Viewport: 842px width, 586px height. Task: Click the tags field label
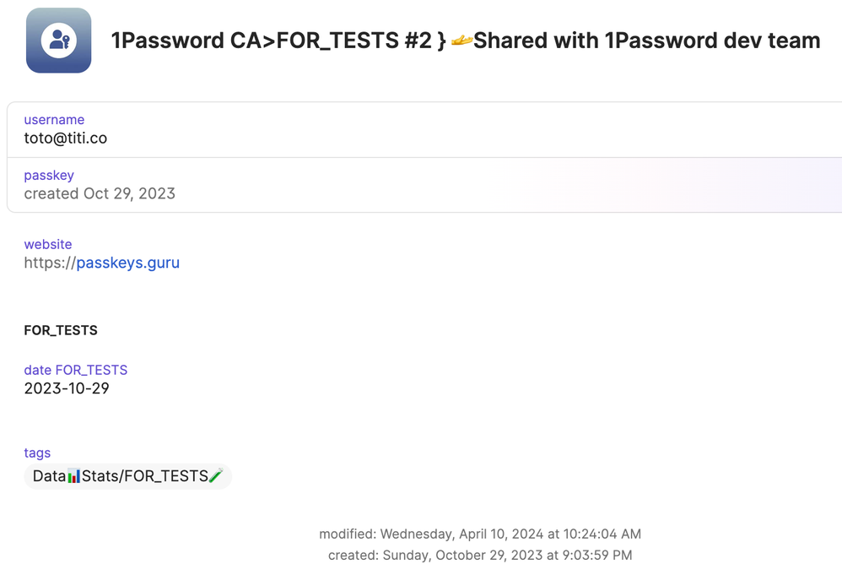(x=37, y=453)
